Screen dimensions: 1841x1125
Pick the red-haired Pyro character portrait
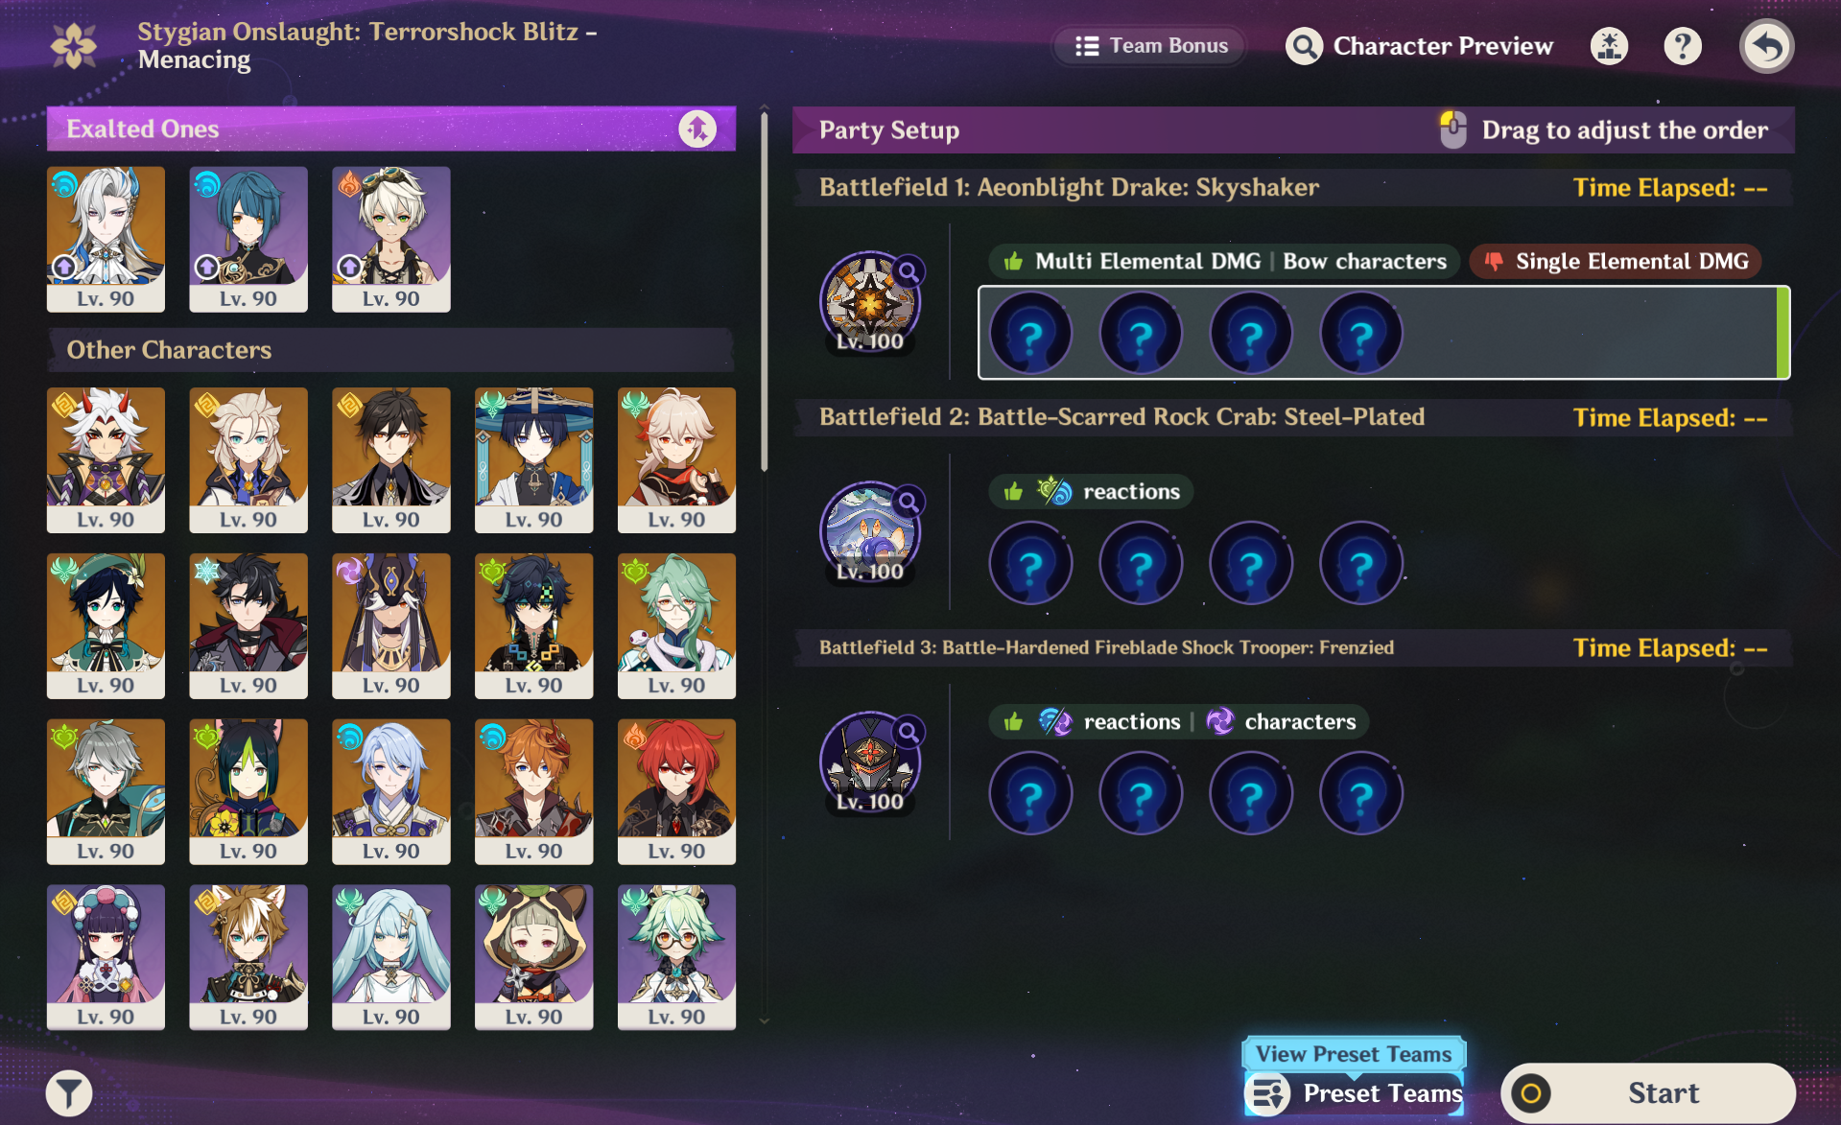pyautogui.click(x=676, y=791)
